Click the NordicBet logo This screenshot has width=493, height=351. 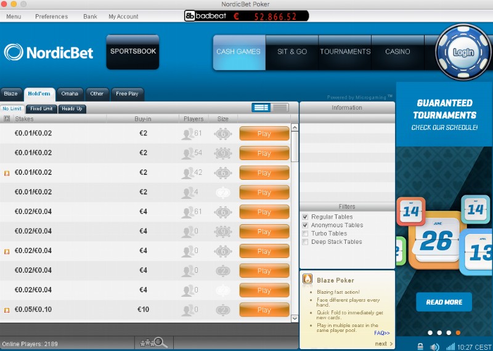[49, 52]
